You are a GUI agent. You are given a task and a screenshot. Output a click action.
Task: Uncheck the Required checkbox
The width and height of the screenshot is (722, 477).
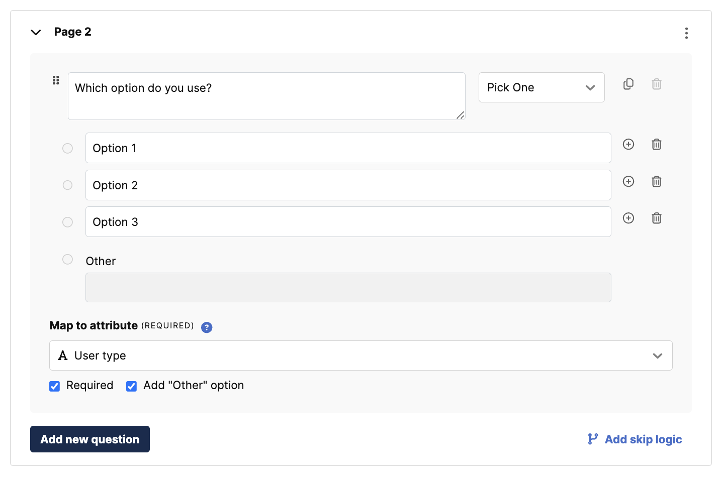coord(55,386)
